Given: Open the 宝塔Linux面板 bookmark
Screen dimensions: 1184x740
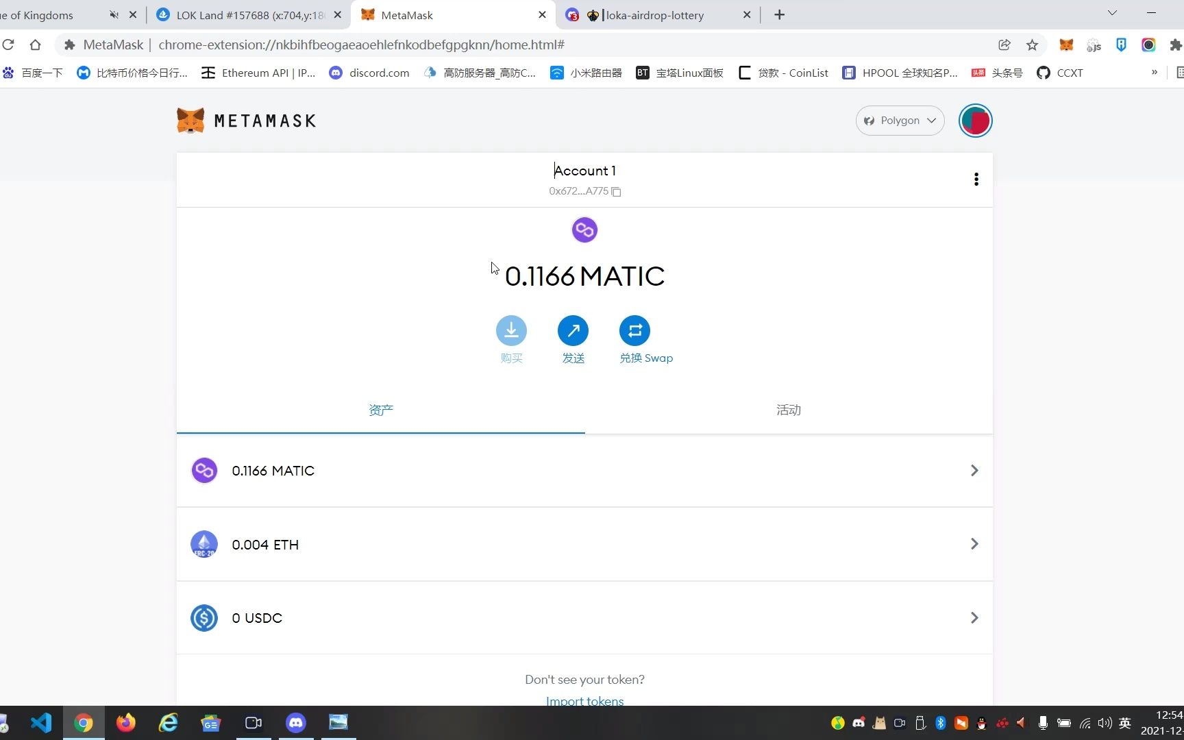Looking at the screenshot, I should [680, 73].
